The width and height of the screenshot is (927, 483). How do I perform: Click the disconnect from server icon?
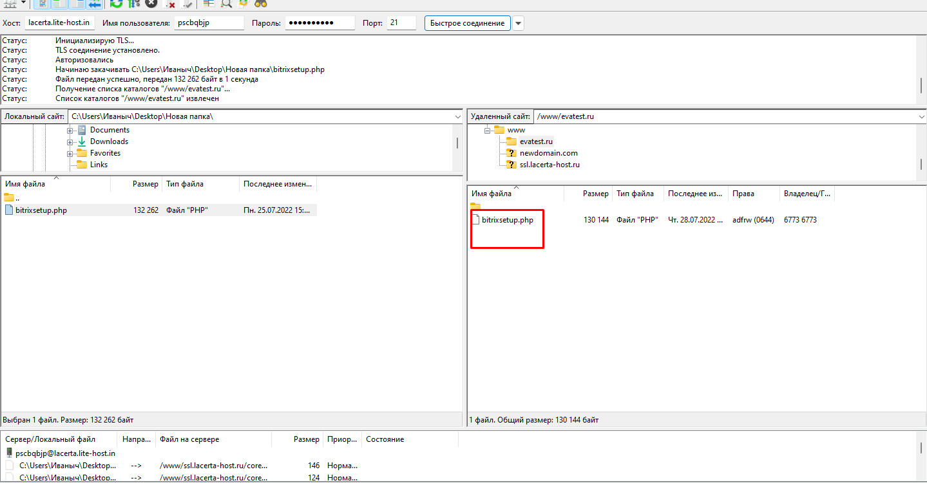(170, 3)
